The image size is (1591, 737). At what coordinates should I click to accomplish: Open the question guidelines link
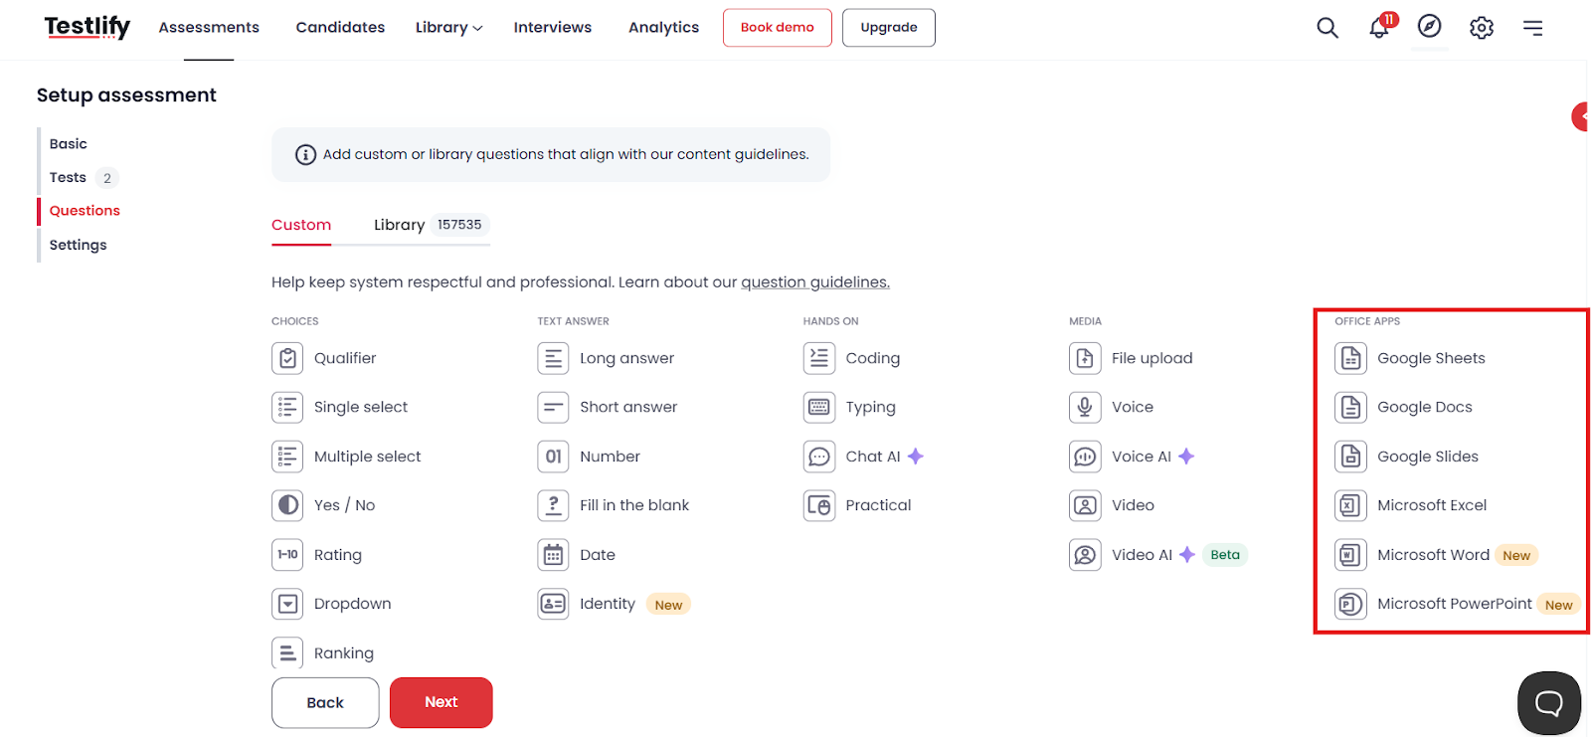pos(815,282)
